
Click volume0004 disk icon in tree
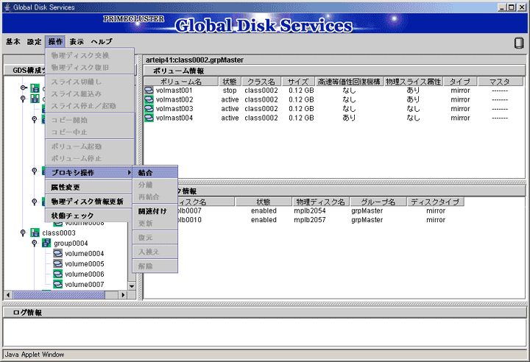coord(58,254)
